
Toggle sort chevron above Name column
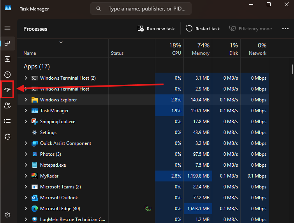[x=61, y=42]
